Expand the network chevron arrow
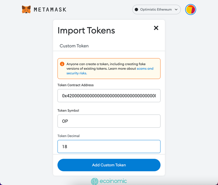 [176, 10]
